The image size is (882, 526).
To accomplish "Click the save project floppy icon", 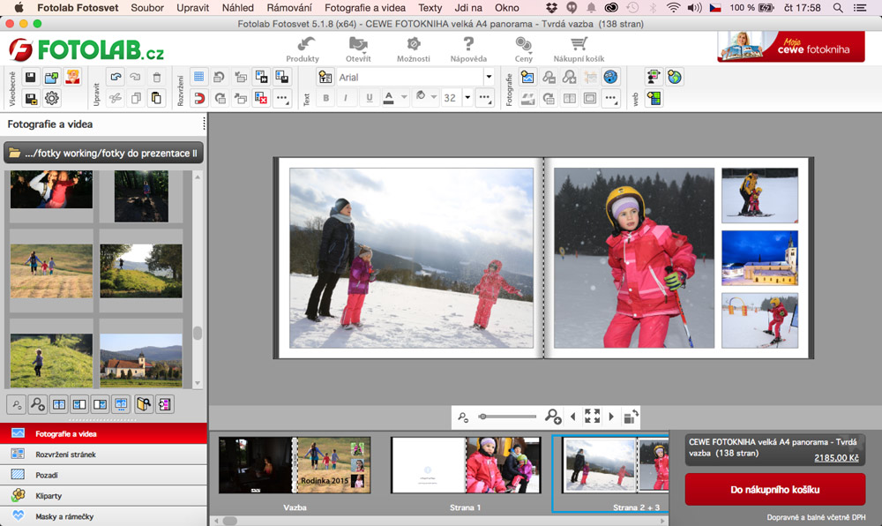I will pyautogui.click(x=31, y=78).
